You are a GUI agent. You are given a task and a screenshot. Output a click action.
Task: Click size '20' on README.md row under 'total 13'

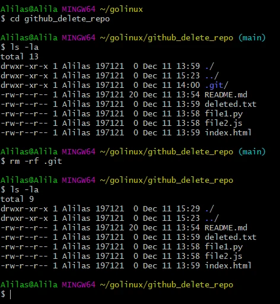(x=133, y=95)
